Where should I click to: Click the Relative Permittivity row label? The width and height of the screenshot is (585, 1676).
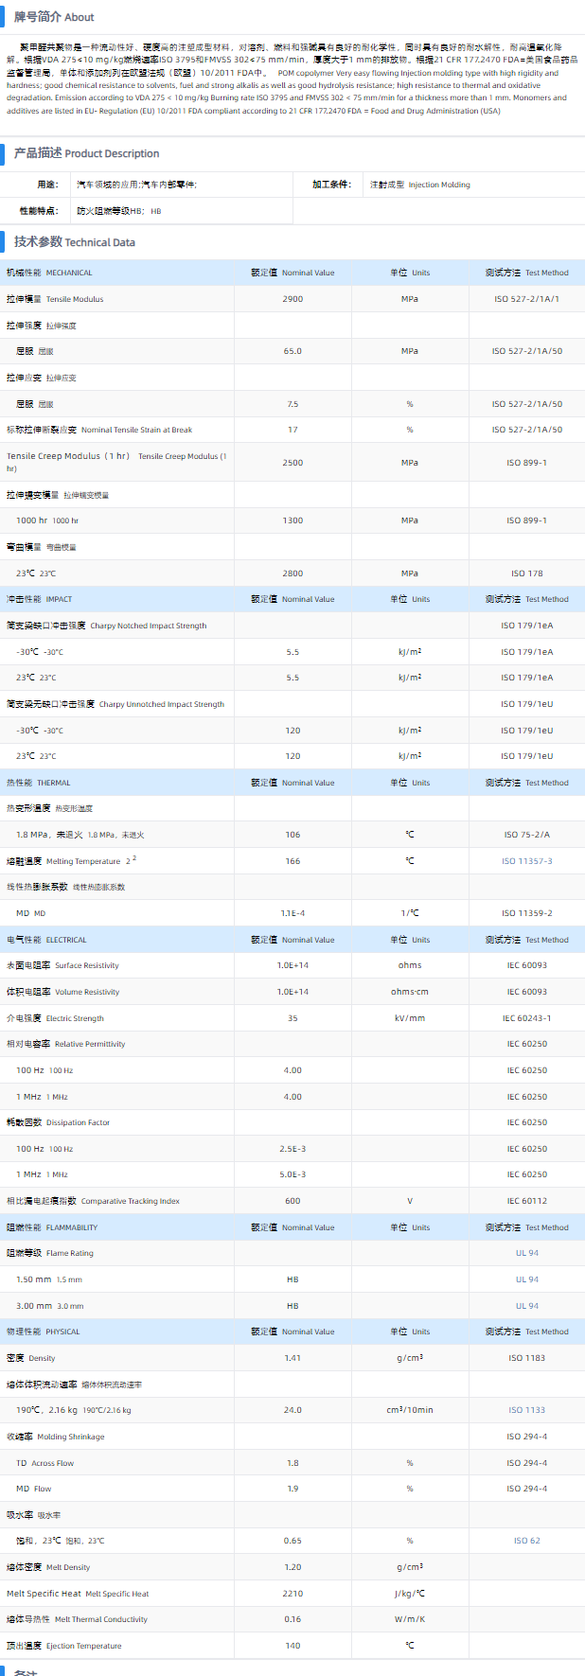click(65, 1044)
